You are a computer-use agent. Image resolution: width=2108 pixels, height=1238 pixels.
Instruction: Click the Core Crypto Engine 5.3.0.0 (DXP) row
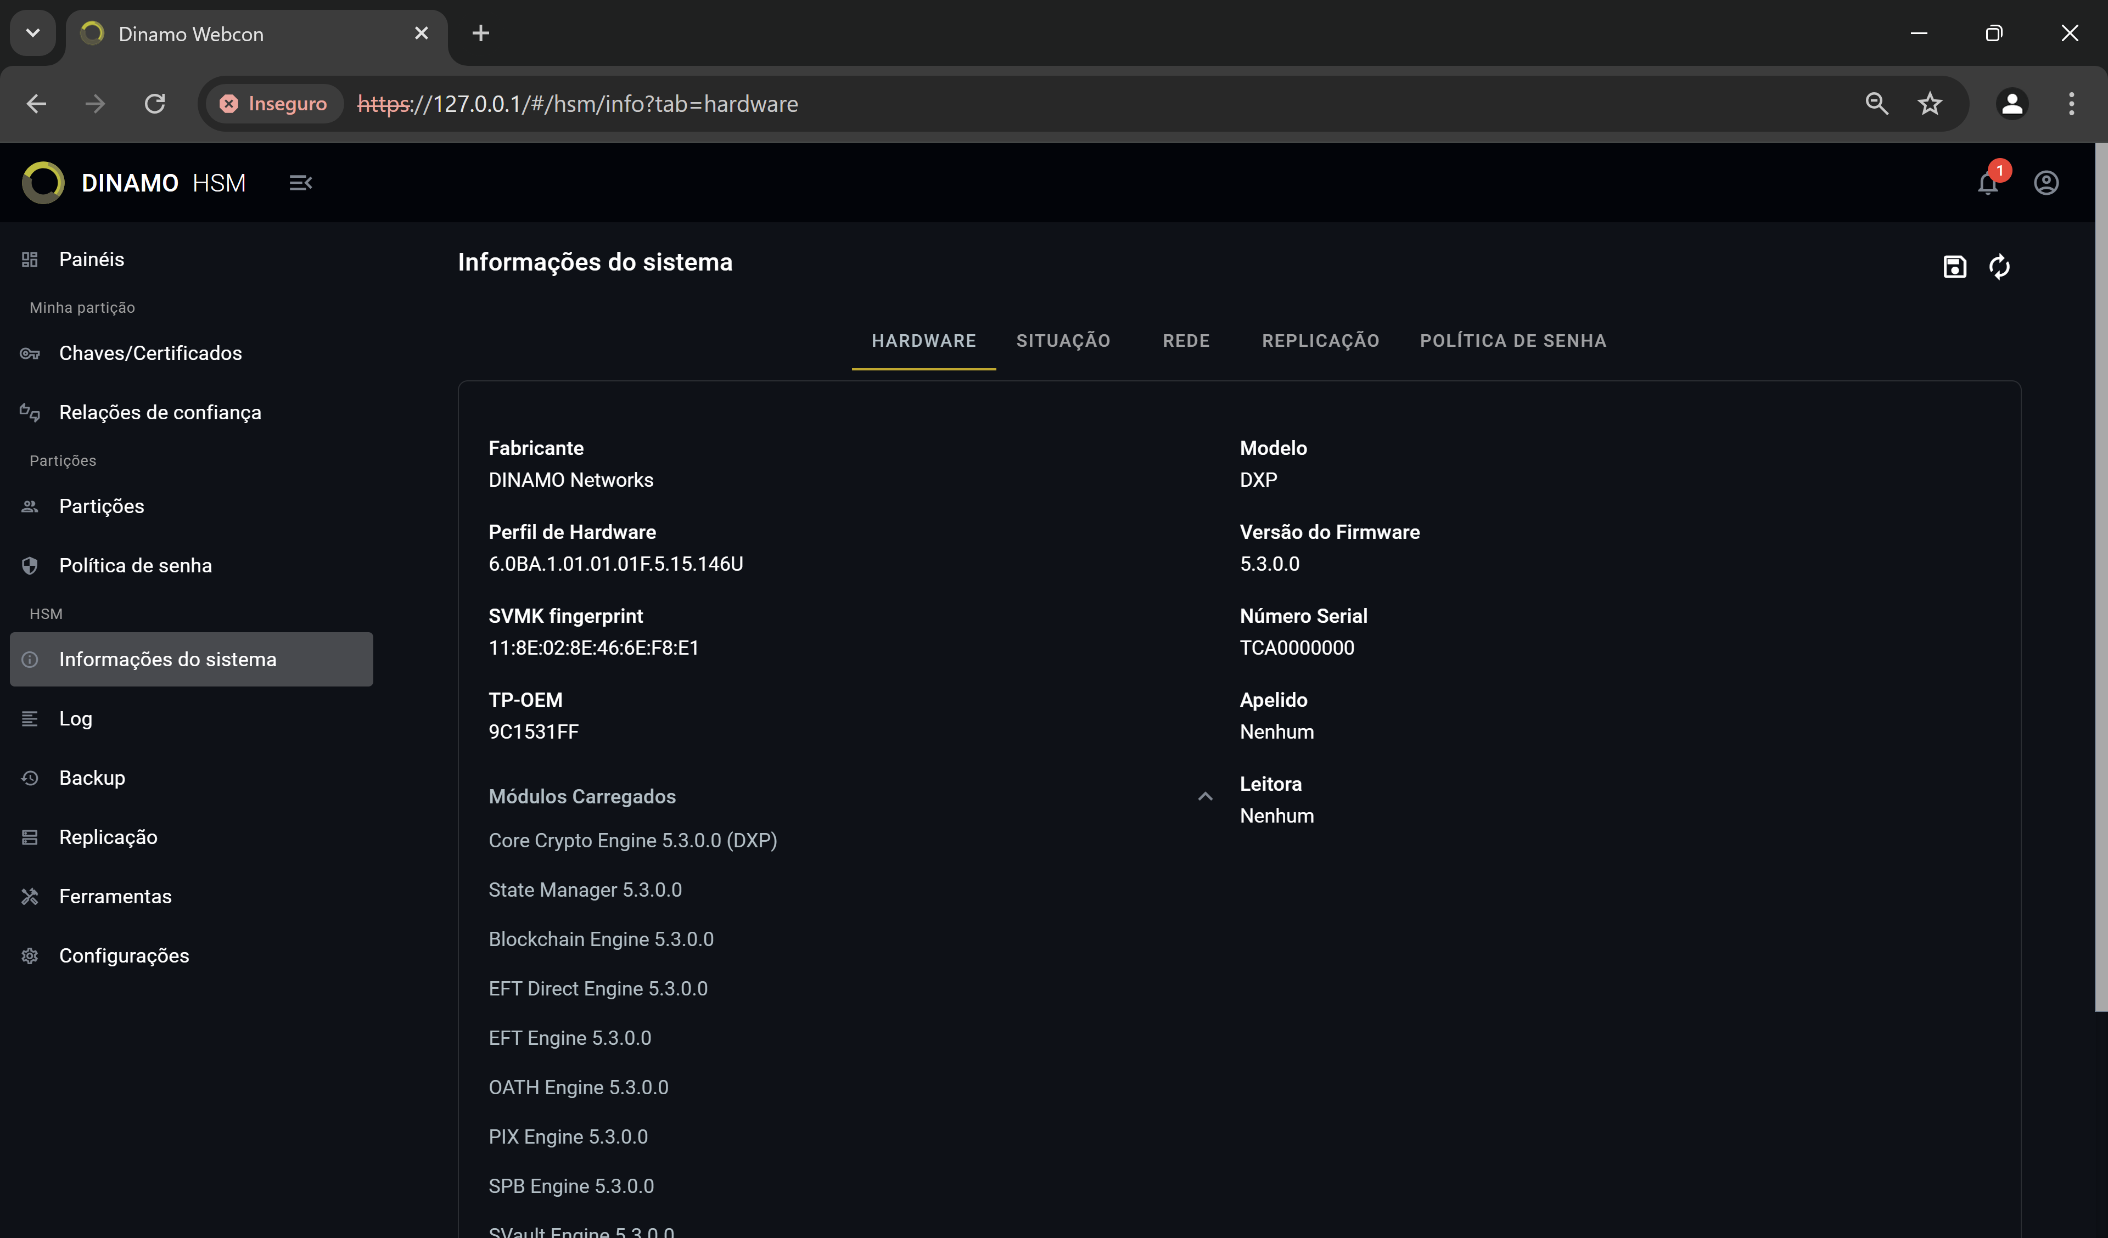click(x=633, y=841)
